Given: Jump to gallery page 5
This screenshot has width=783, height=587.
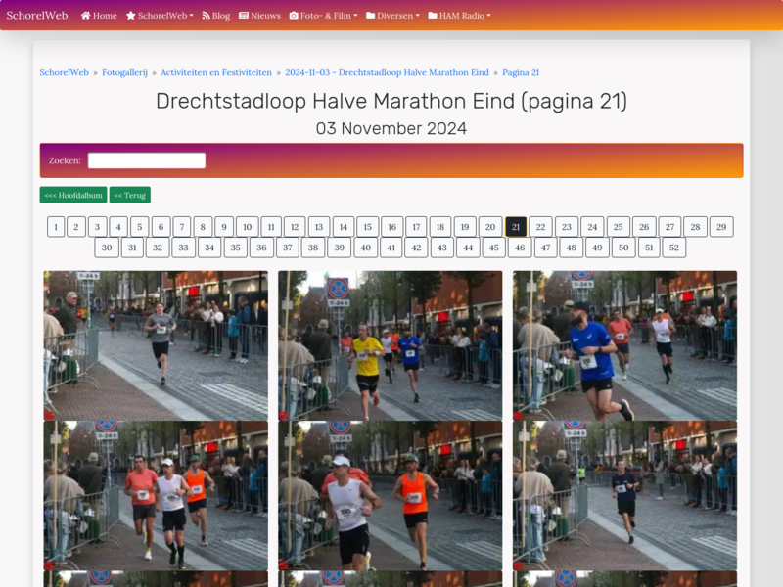Looking at the screenshot, I should point(140,227).
